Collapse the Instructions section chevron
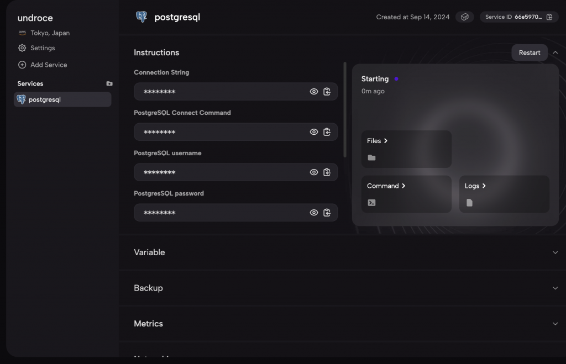 tap(555, 52)
